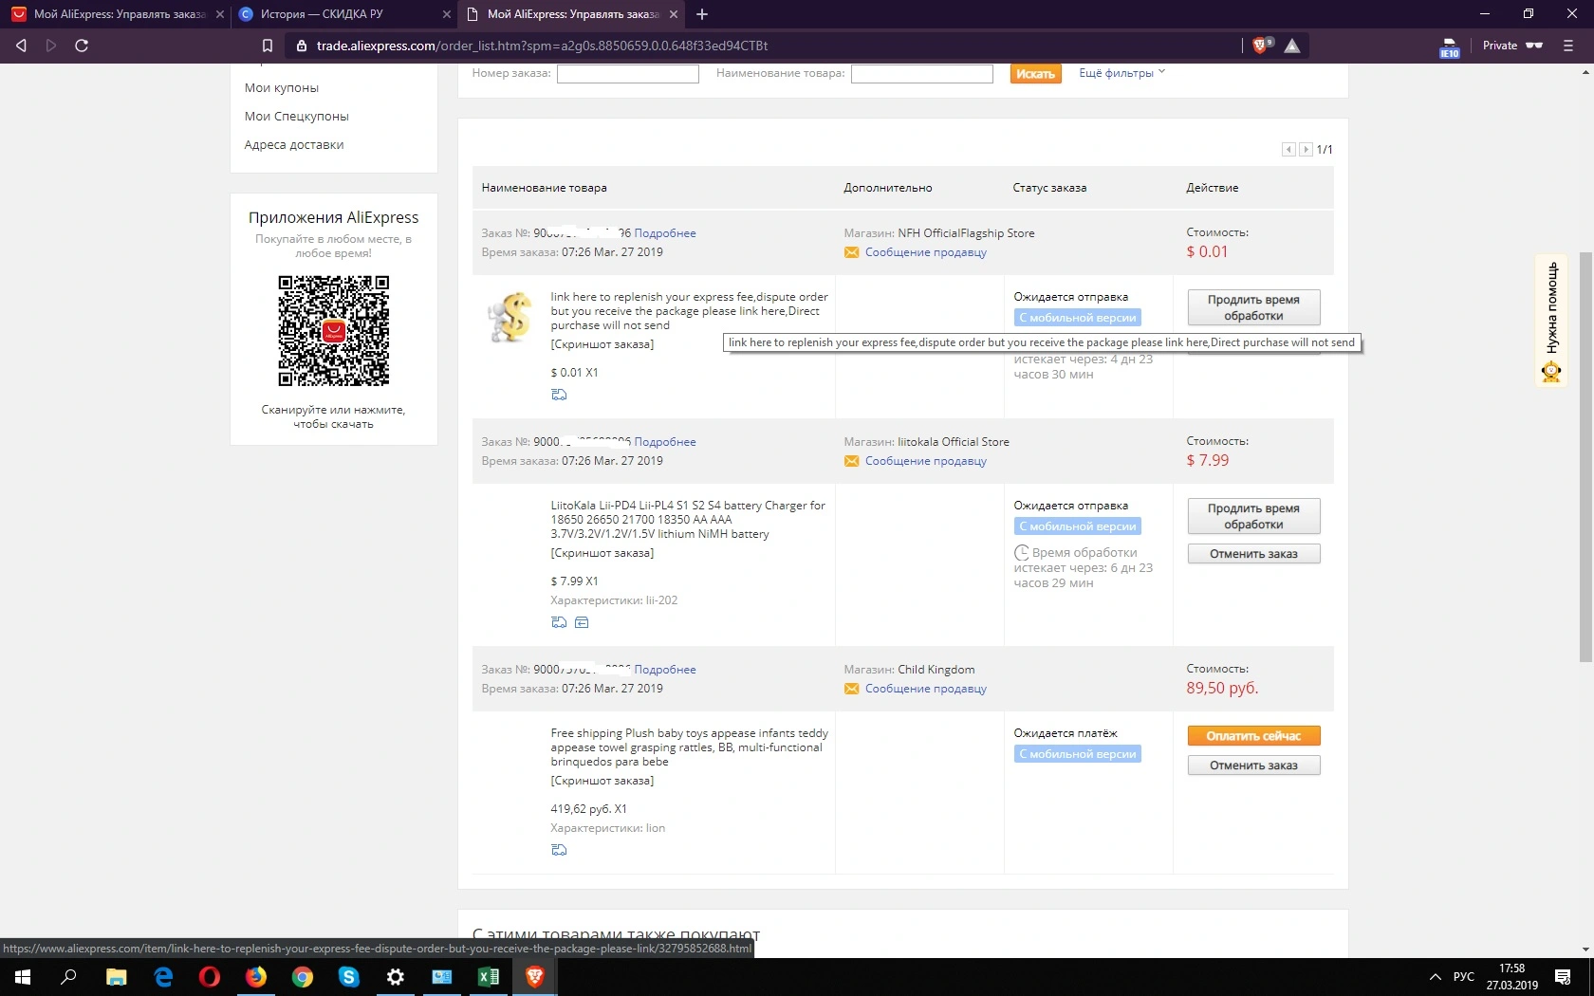Send message to liitokala Official Store seller
This screenshot has width=1594, height=996.
[x=926, y=461]
